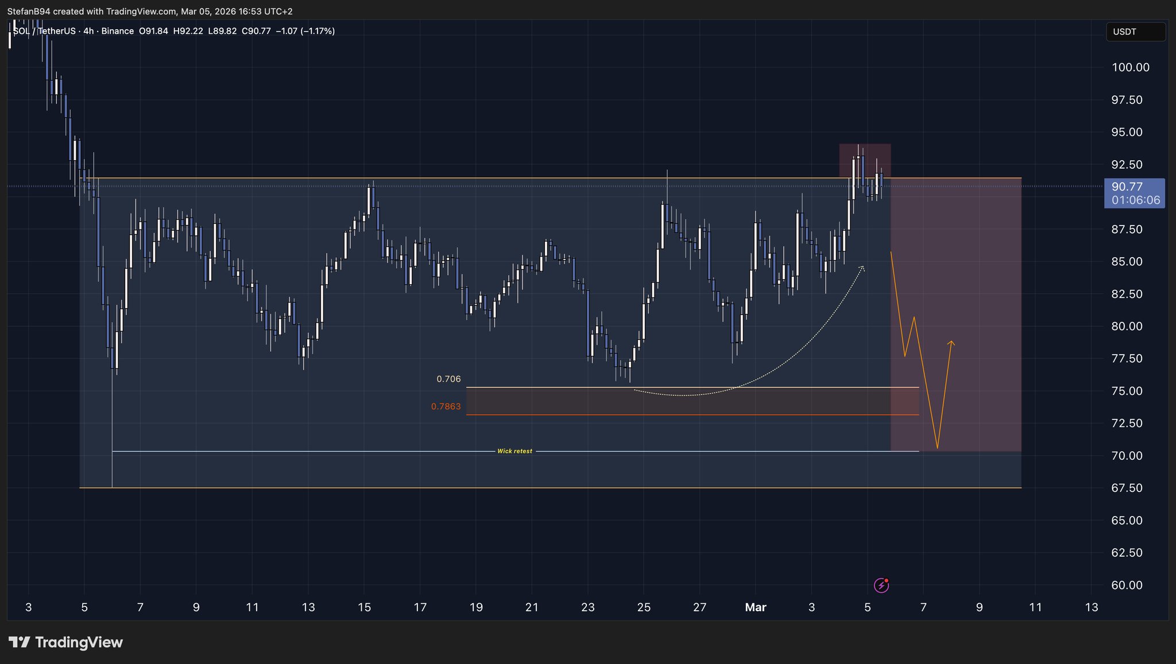The width and height of the screenshot is (1176, 664).
Task: Click the orange projection arrow tip
Action: [951, 343]
